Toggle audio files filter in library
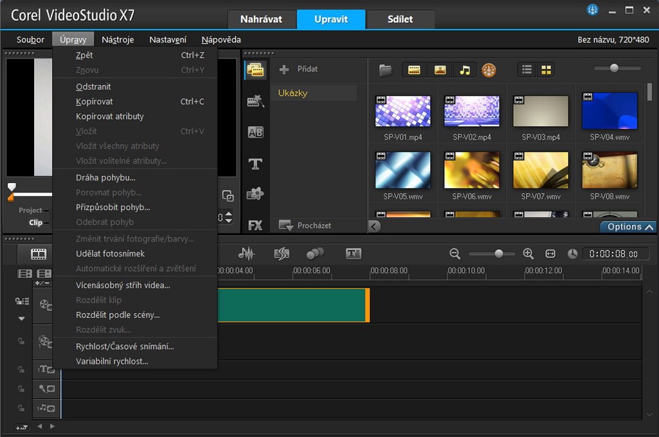This screenshot has height=437, width=659. (464, 70)
